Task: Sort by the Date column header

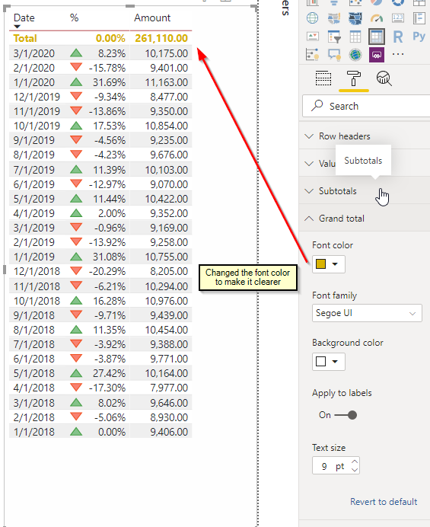Action: 24,18
